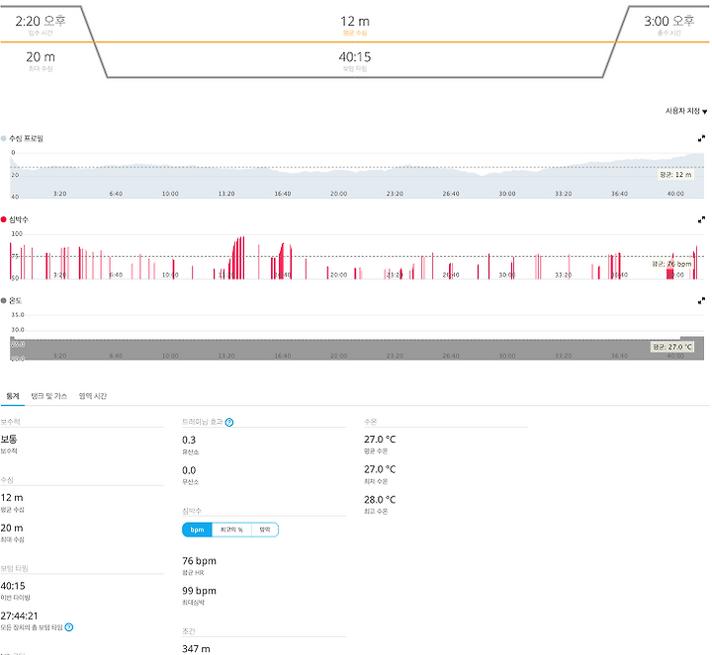Open the 사용자 지정 dropdown

(685, 111)
